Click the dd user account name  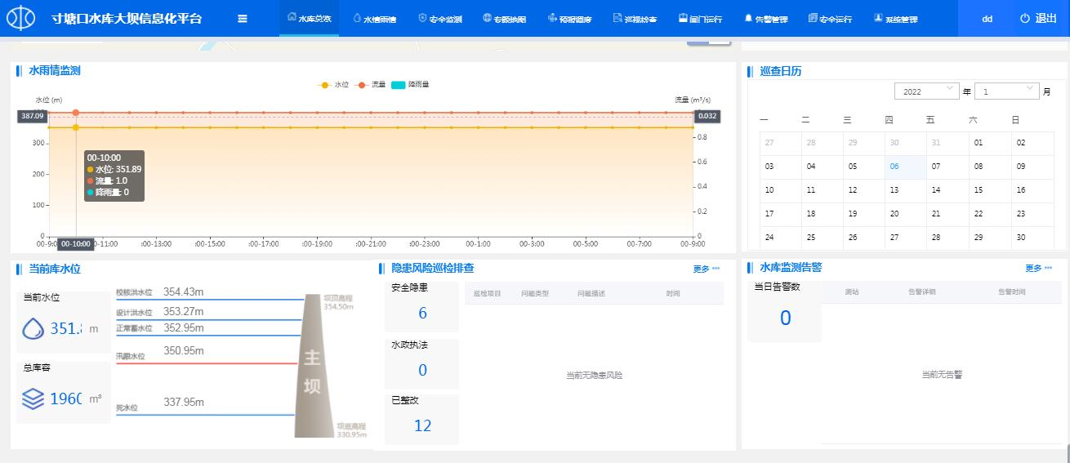987,19
